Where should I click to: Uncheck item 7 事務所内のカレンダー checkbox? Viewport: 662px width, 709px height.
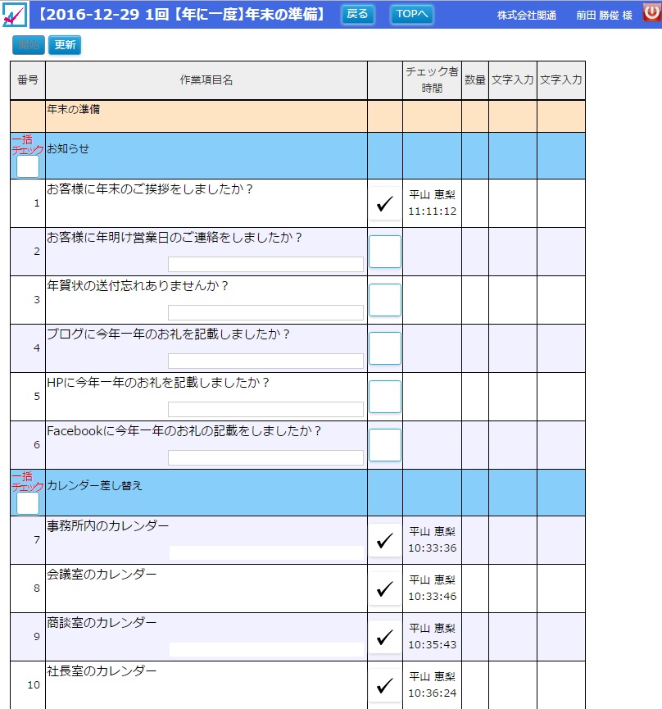(x=385, y=540)
